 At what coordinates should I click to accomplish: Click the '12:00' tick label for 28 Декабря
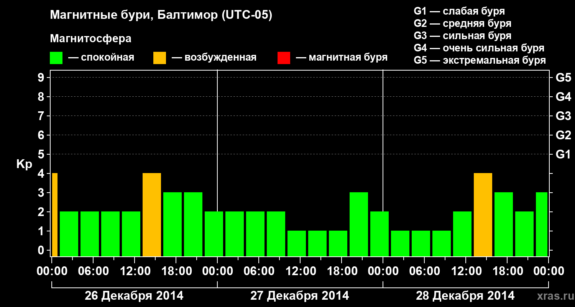click(466, 271)
